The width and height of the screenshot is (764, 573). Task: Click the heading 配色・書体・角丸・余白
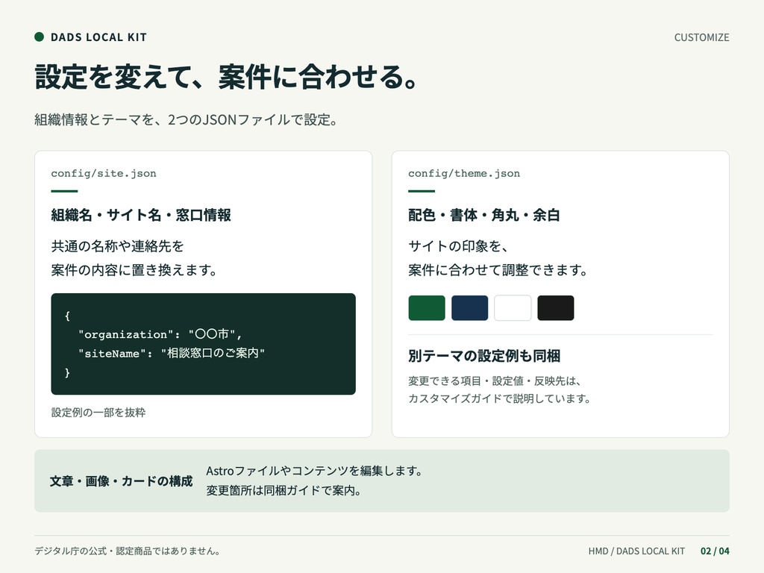[x=483, y=215]
